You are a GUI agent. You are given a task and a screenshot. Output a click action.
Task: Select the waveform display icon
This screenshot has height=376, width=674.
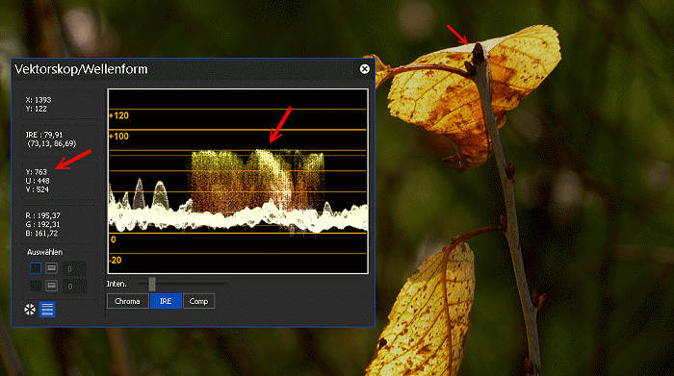click(47, 309)
